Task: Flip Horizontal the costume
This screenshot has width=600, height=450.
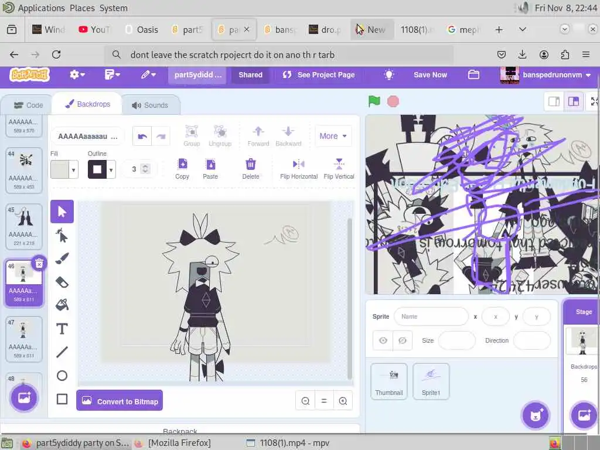Action: click(299, 168)
